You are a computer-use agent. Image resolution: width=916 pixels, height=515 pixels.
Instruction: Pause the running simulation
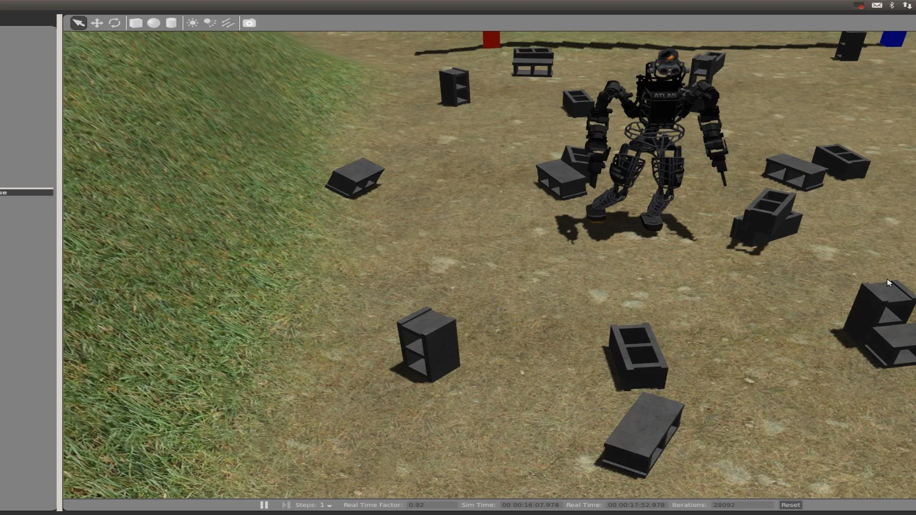point(264,505)
